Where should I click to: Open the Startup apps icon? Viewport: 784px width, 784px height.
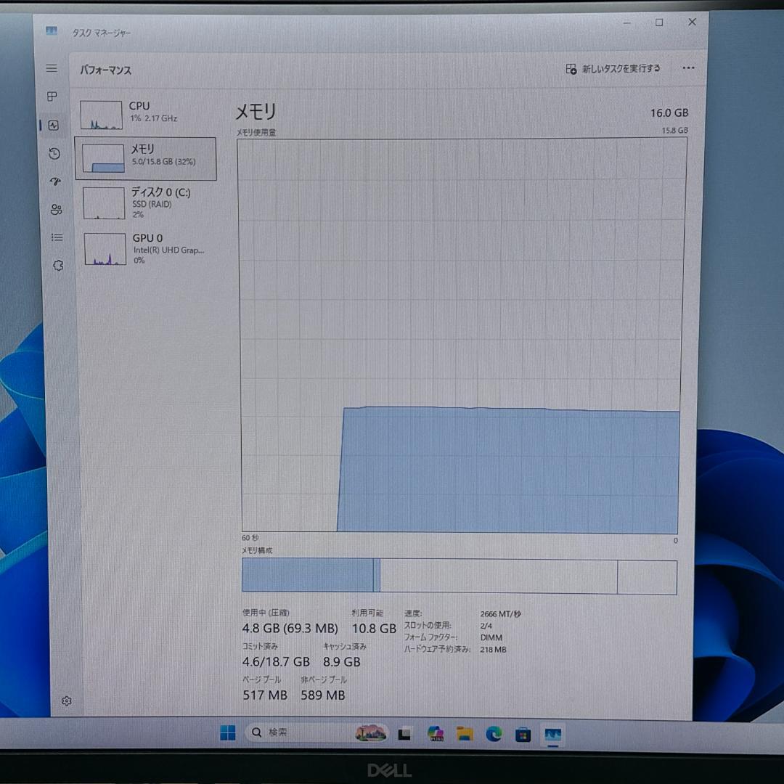[x=55, y=181]
